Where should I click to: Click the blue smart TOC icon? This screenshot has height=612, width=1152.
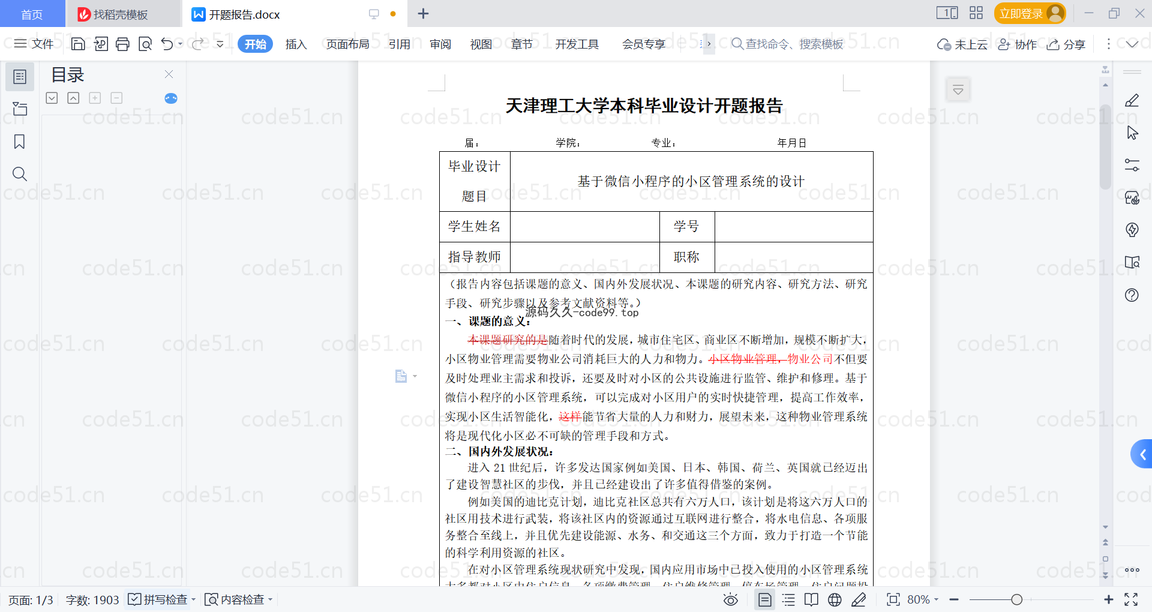pyautogui.click(x=171, y=98)
